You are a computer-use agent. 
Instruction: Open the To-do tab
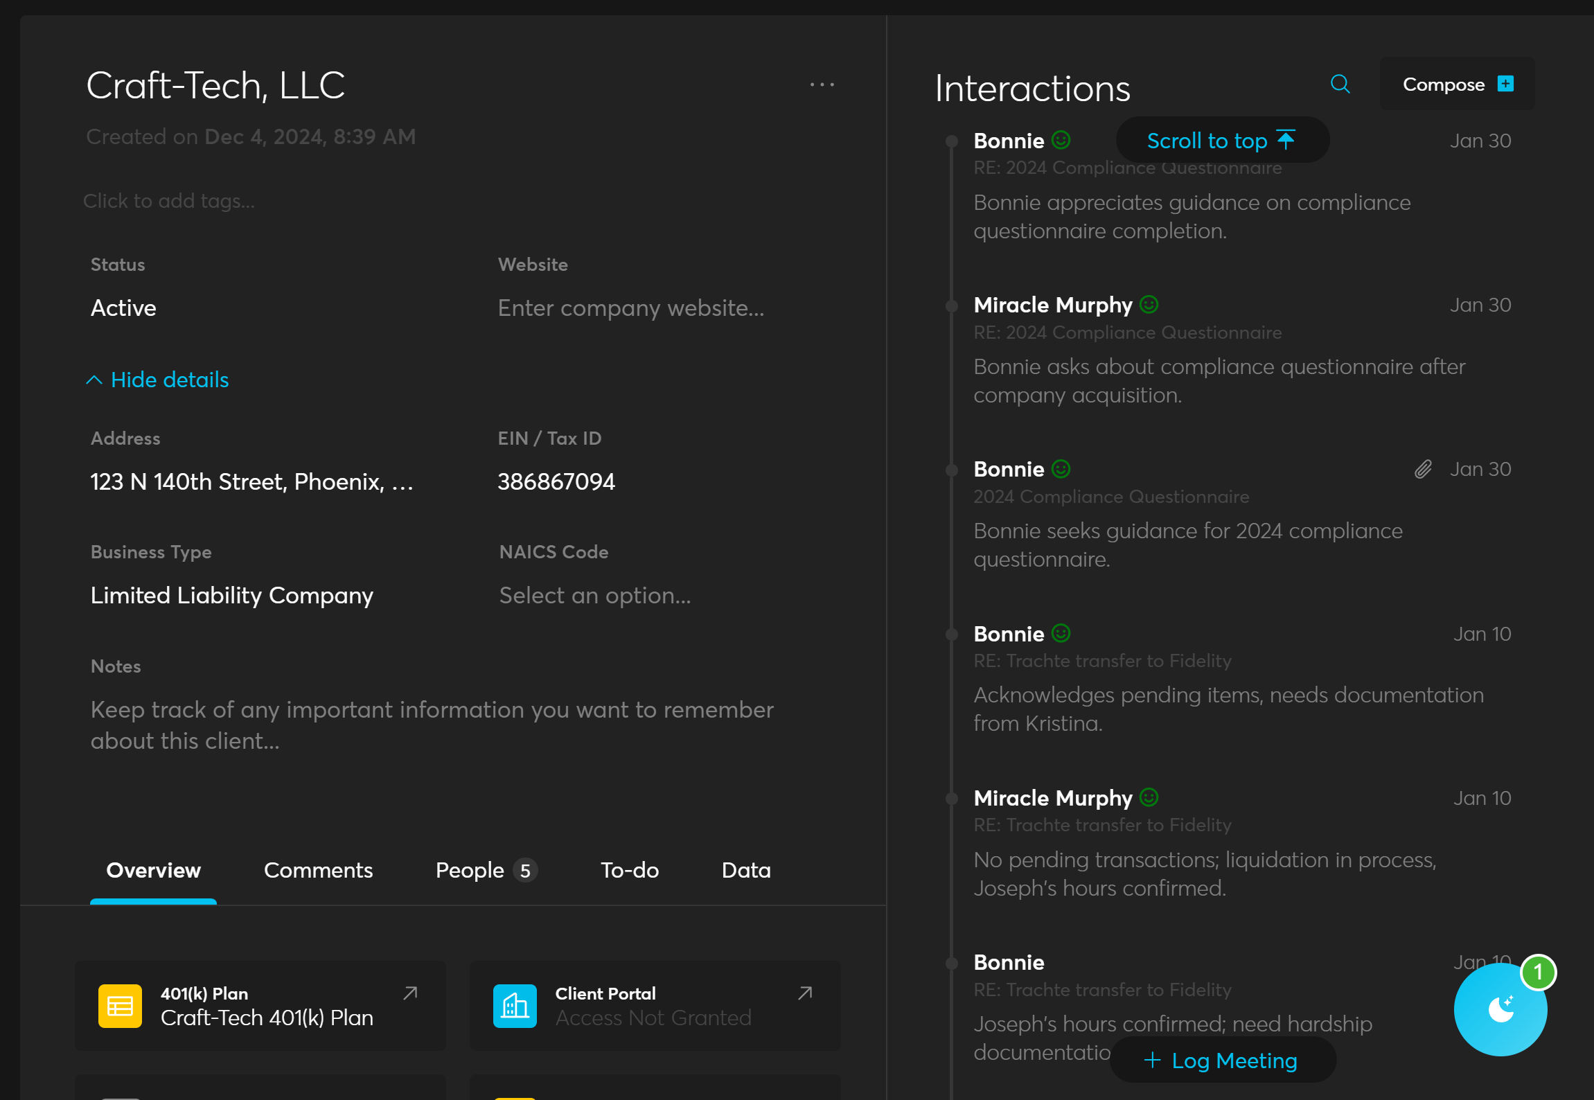pyautogui.click(x=629, y=870)
